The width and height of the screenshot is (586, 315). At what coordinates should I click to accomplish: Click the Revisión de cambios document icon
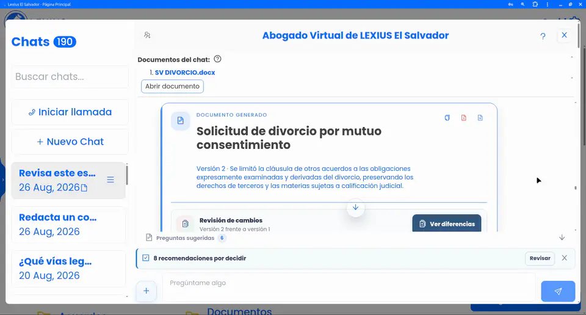coord(185,224)
